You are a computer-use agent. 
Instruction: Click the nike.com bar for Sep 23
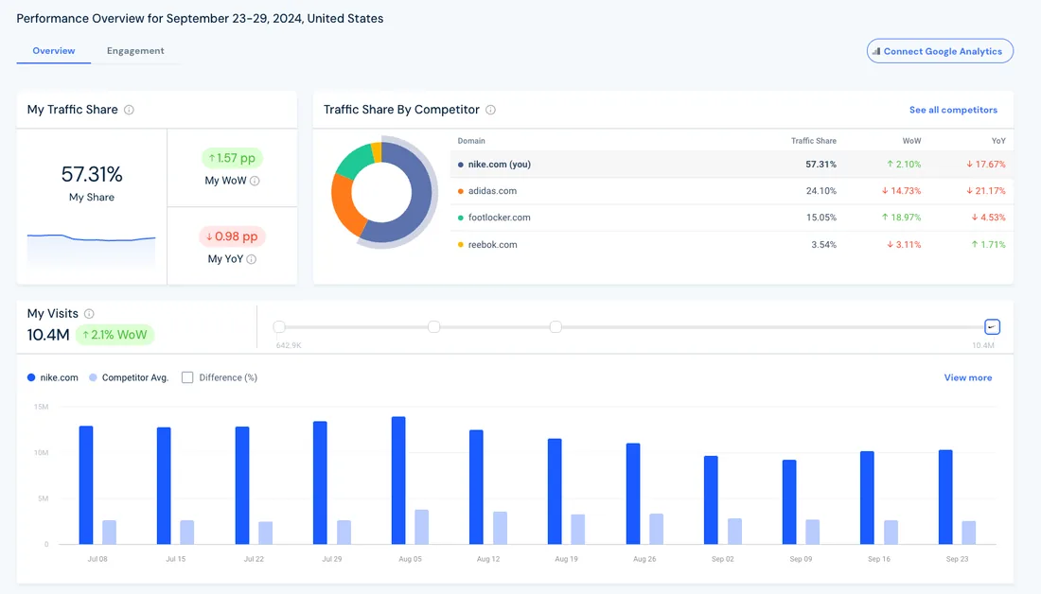945,498
